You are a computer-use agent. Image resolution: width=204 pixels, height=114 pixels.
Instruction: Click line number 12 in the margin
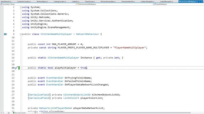(x=13, y=44)
